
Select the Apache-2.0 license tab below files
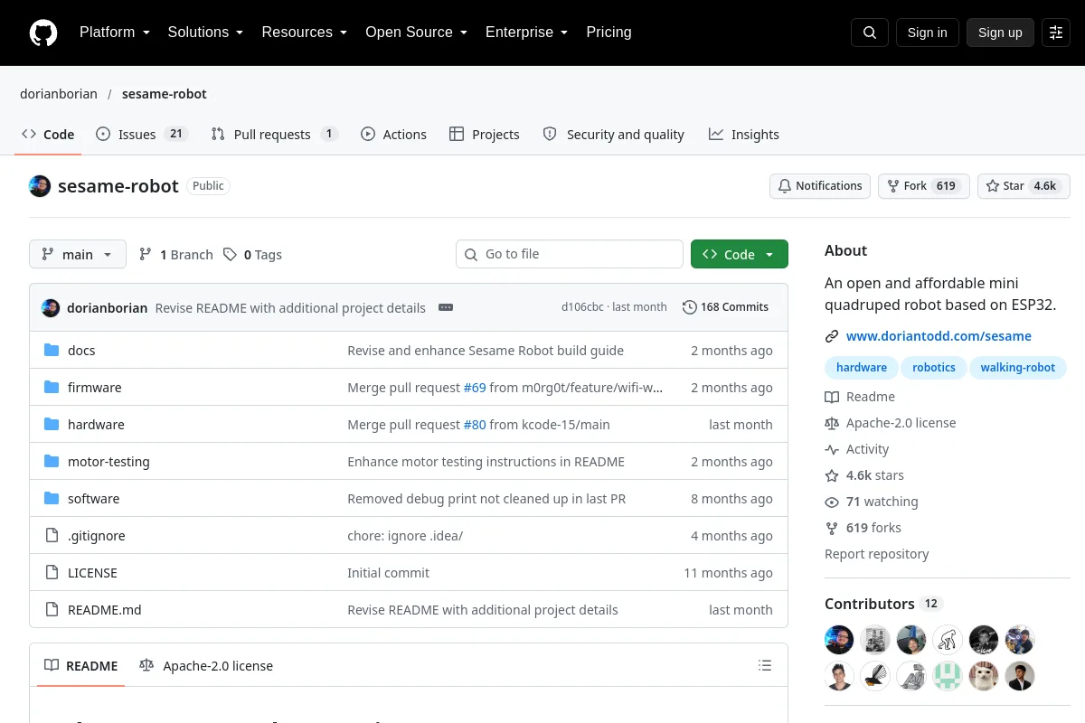(x=206, y=666)
